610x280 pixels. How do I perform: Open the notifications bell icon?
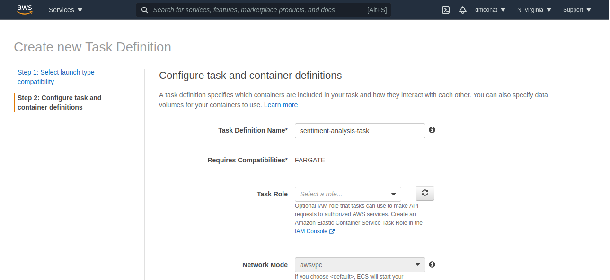click(x=463, y=10)
